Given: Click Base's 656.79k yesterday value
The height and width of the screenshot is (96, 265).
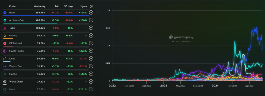Looking at the screenshot, I should (40, 13).
